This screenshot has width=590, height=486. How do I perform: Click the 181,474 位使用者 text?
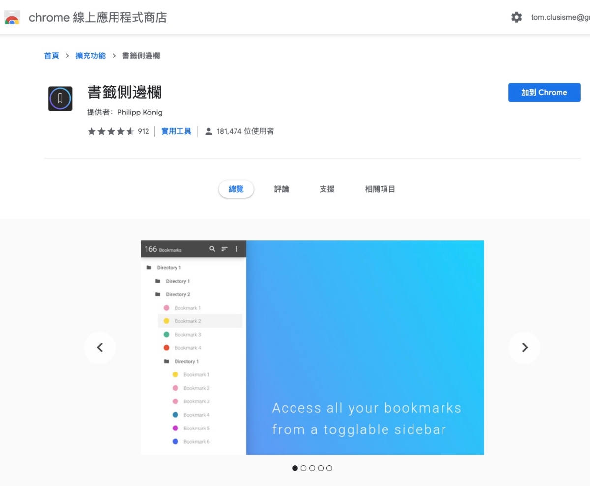click(245, 131)
